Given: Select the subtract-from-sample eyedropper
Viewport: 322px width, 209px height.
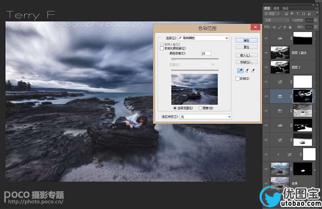Looking at the screenshot, I should click(x=253, y=70).
